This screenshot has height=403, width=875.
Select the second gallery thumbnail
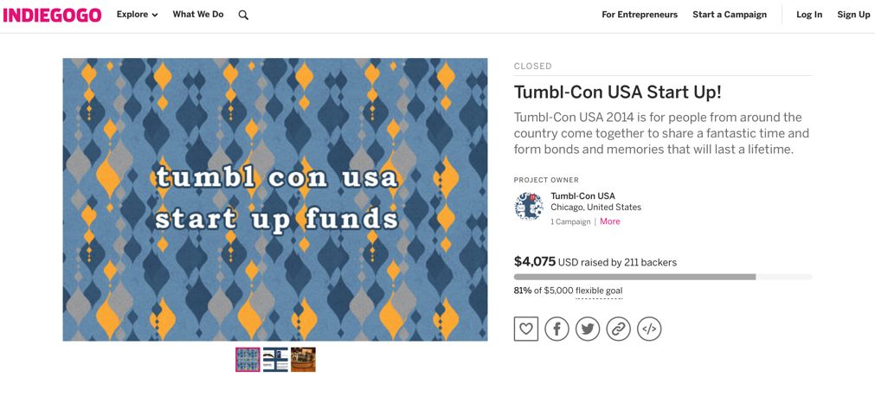pyautogui.click(x=275, y=360)
